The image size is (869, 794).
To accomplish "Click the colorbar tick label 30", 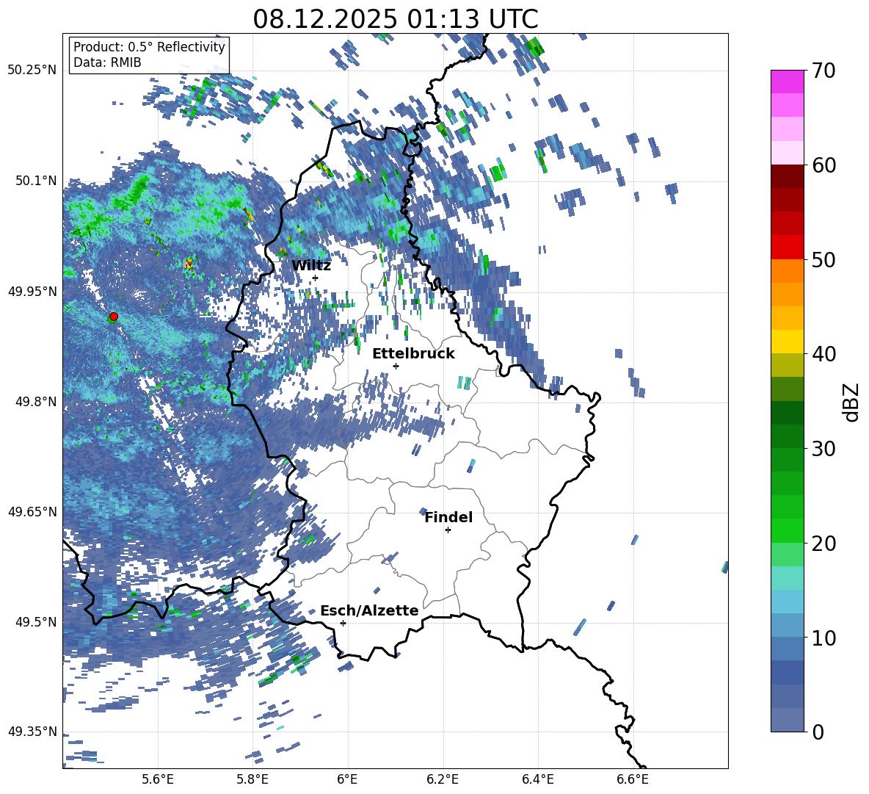I will point(823,449).
